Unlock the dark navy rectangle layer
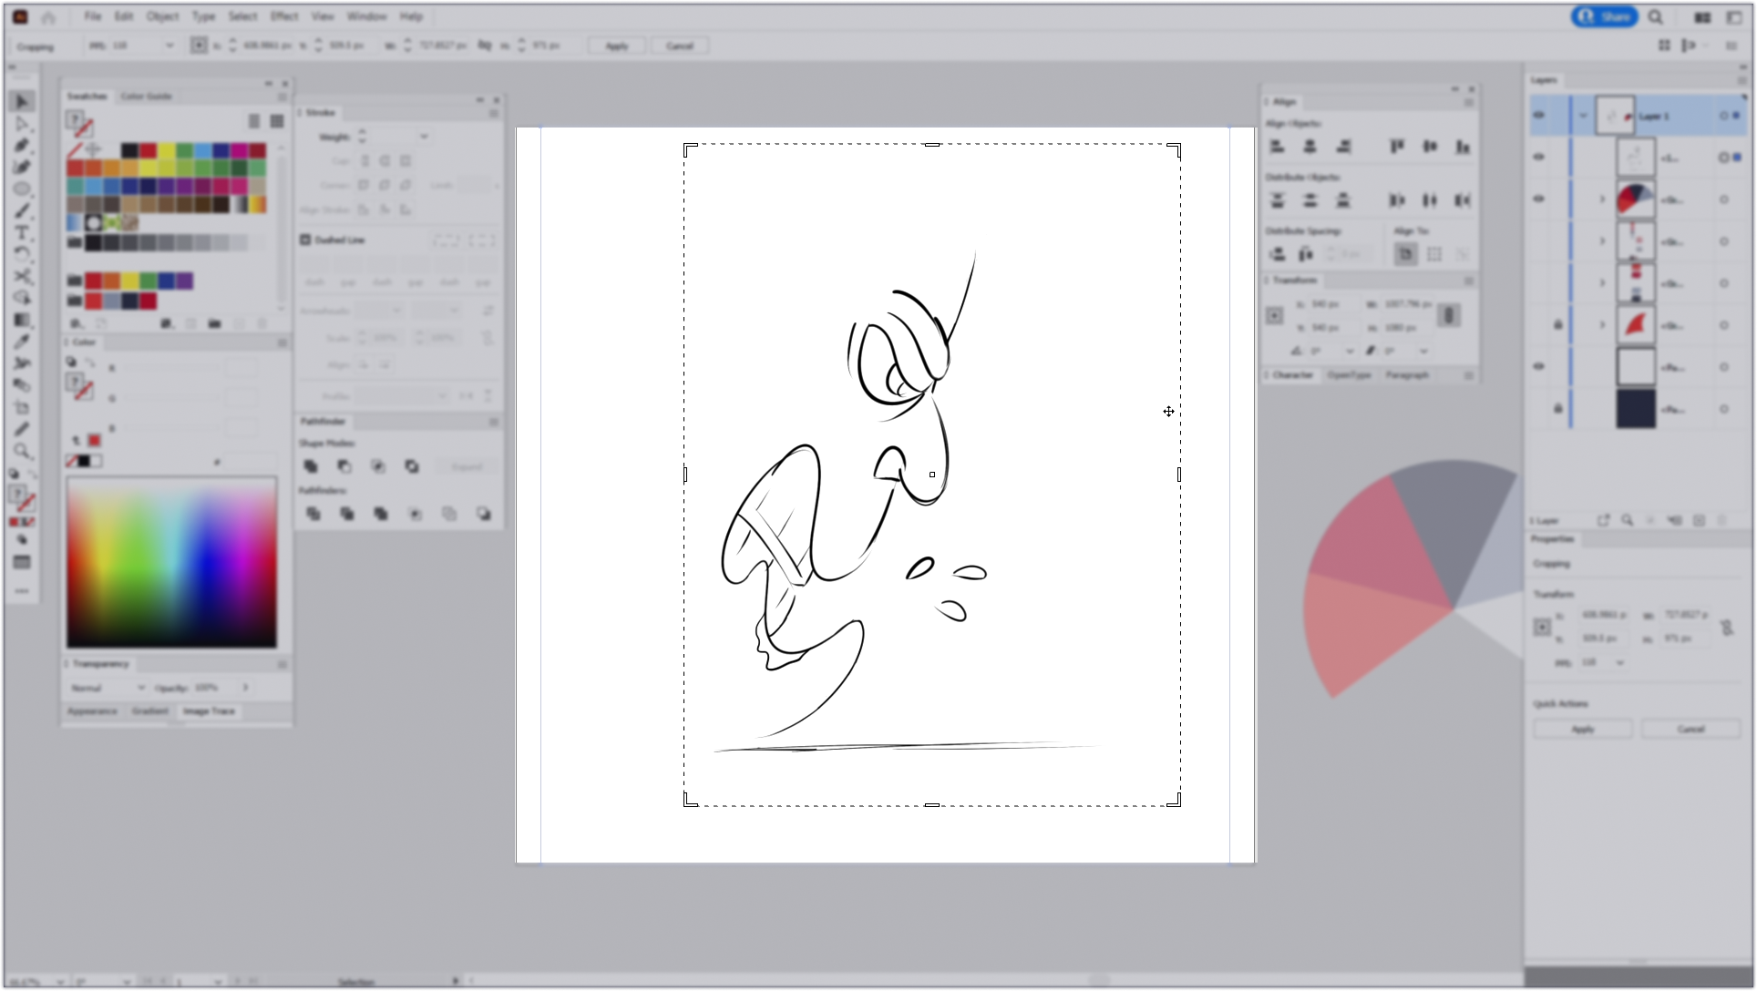Image resolution: width=1757 pixels, height=991 pixels. pyautogui.click(x=1558, y=409)
